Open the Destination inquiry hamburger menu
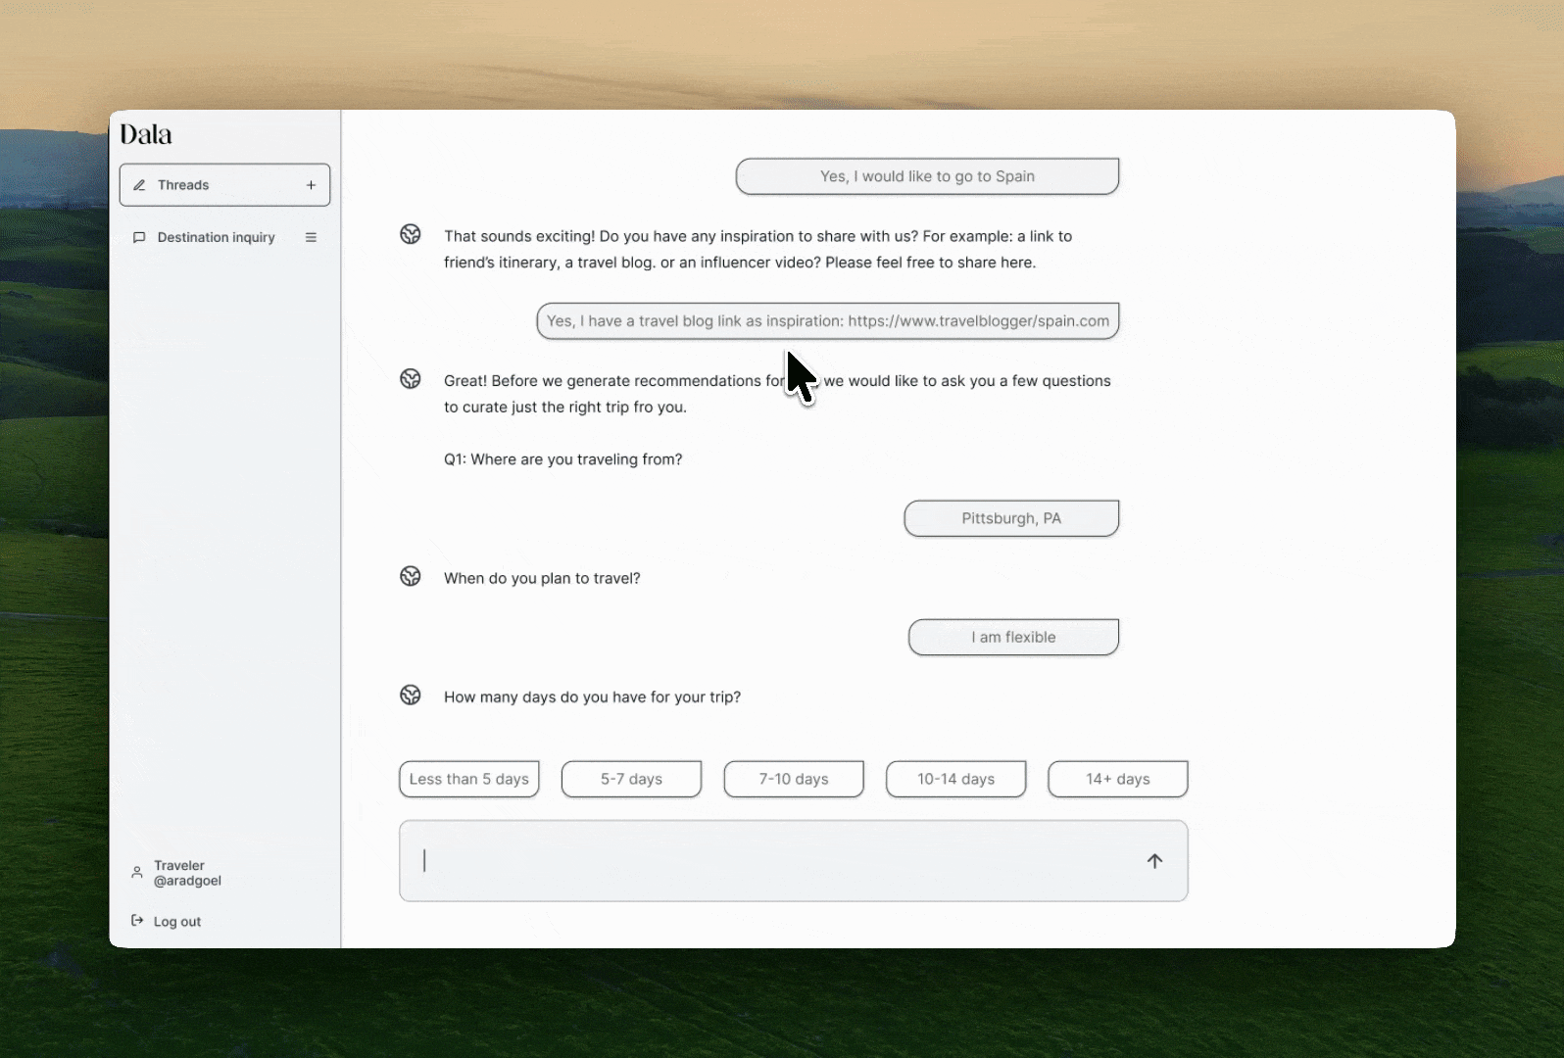1564x1058 pixels. pyautogui.click(x=311, y=237)
